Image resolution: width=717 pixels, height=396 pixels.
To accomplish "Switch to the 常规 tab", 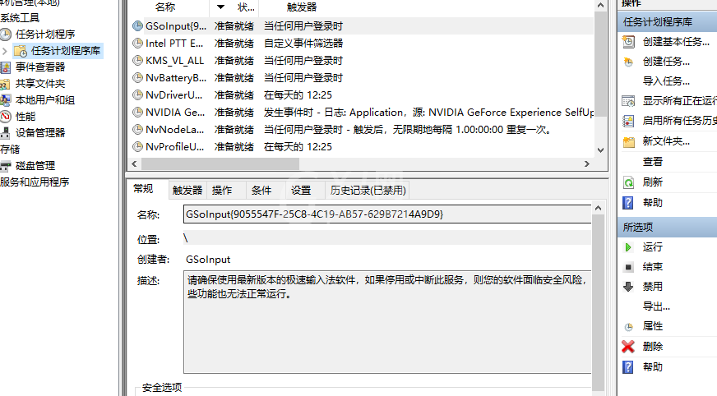I will tap(144, 189).
